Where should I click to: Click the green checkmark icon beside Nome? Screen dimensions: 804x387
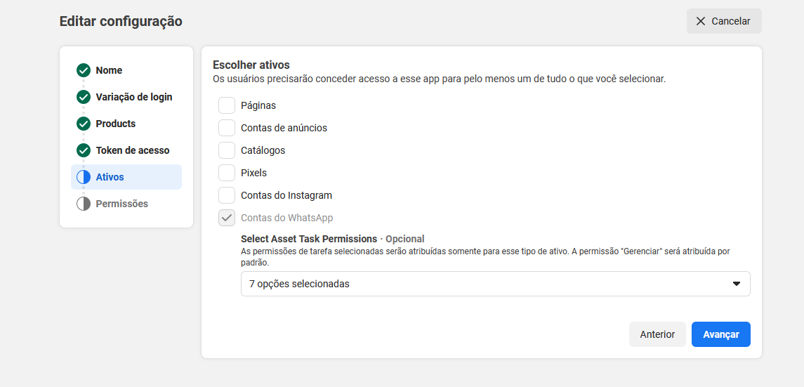pos(84,70)
